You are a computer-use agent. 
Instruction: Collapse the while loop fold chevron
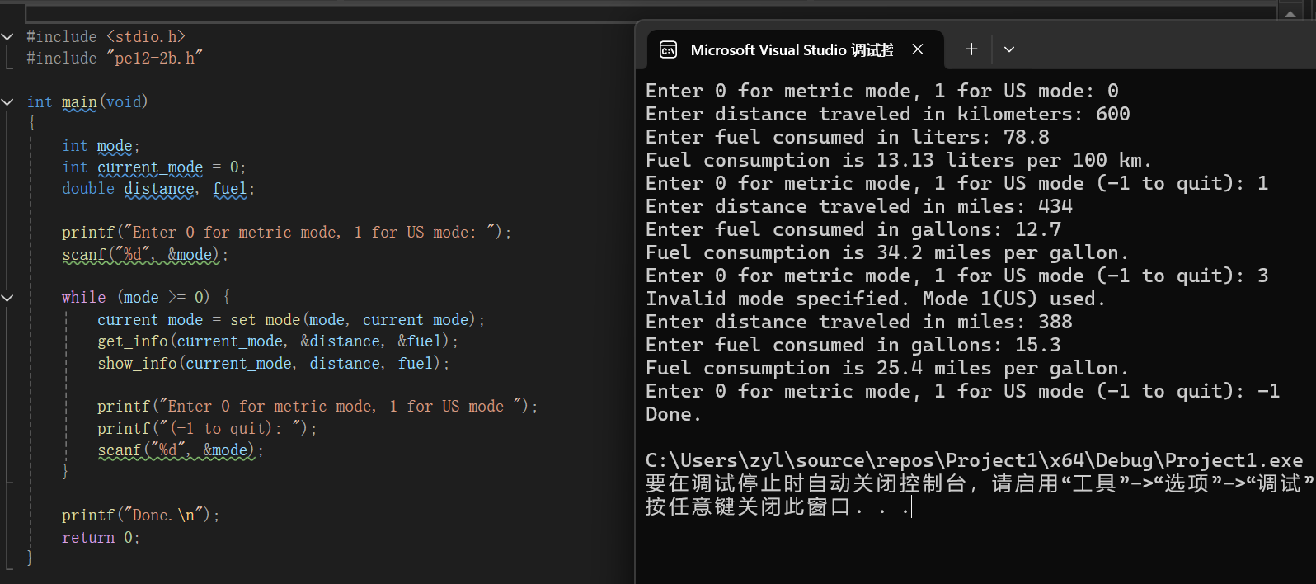[x=7, y=297]
